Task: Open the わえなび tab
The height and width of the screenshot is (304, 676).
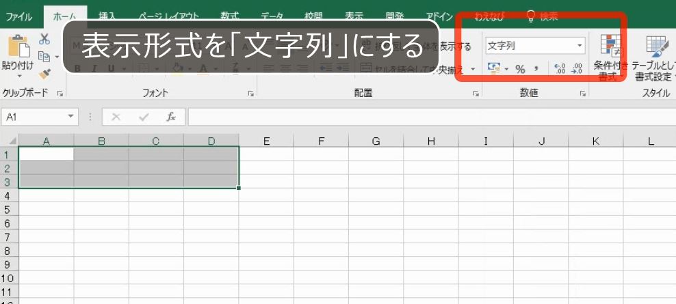Action: [x=489, y=17]
